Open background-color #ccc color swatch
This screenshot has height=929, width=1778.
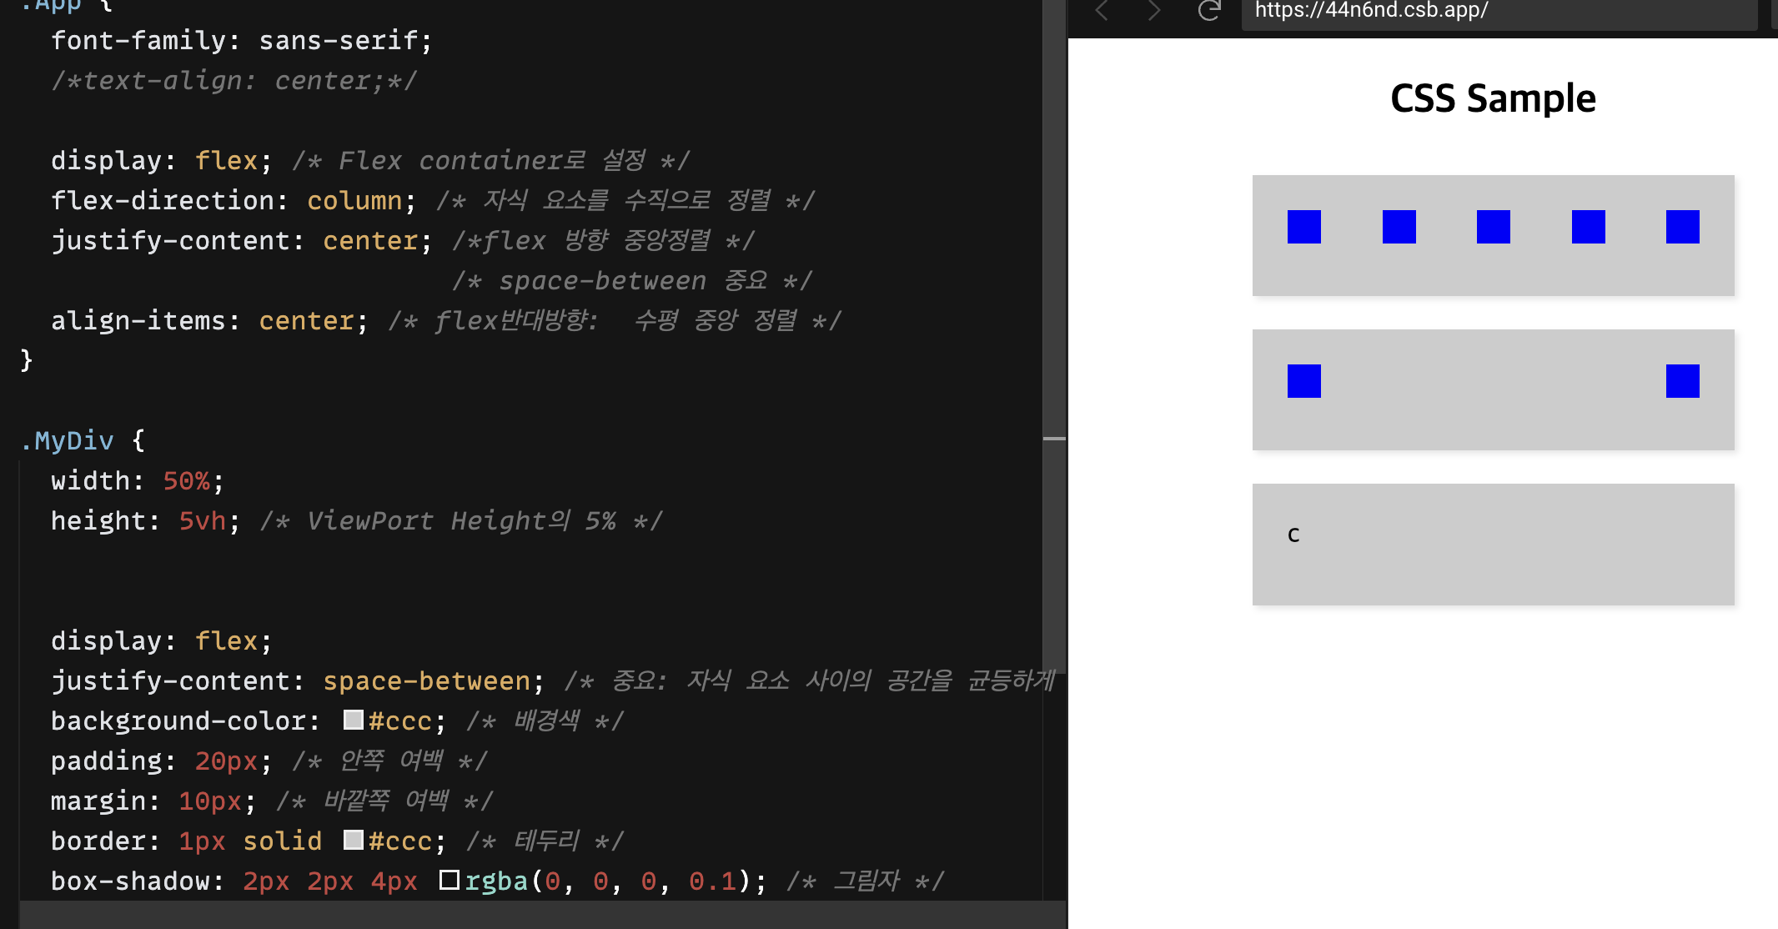click(354, 720)
